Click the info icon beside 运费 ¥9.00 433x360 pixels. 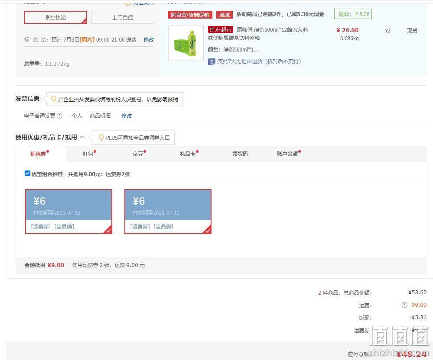[x=404, y=305]
